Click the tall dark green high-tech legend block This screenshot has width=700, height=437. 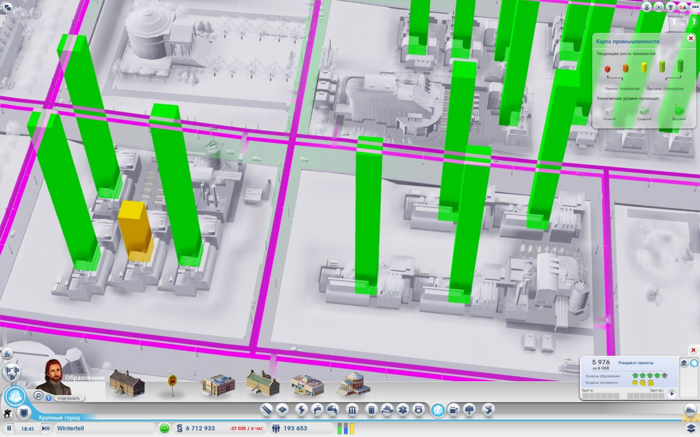coord(680,66)
